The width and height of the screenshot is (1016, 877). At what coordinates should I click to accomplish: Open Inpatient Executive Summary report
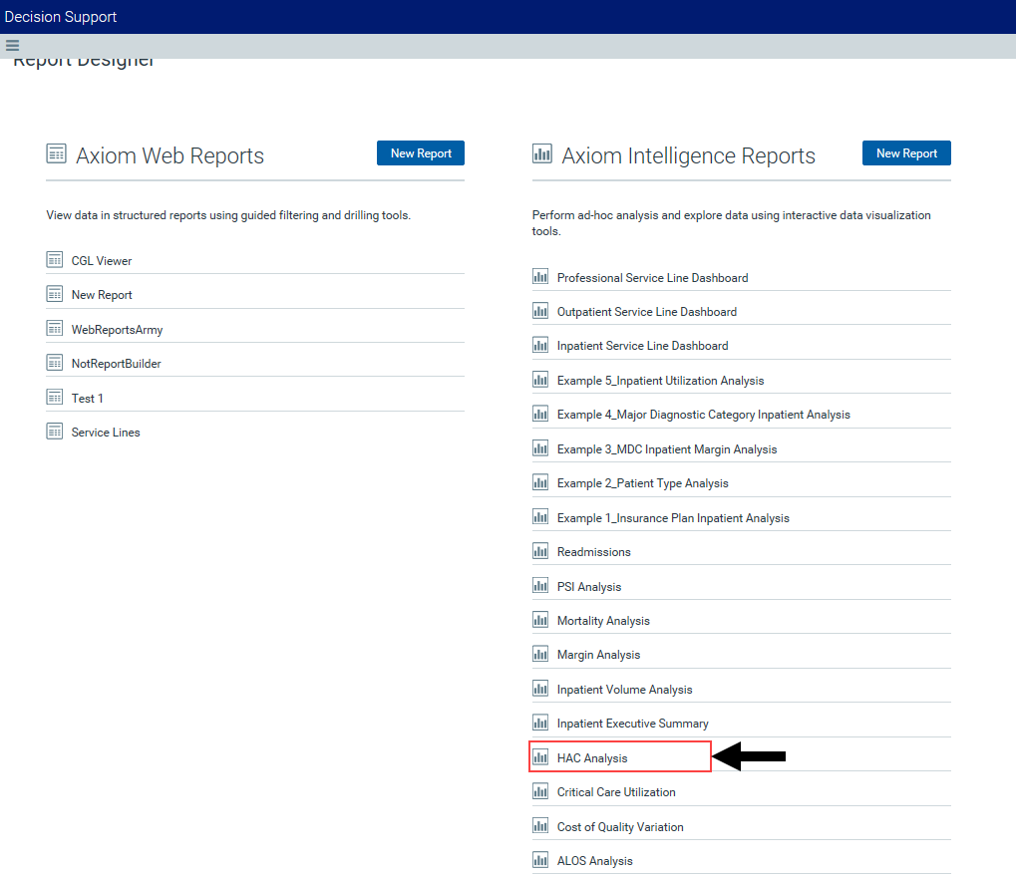click(633, 724)
